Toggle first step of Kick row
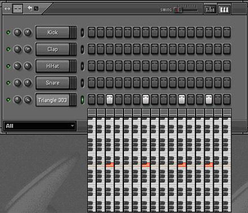This screenshot has width=248, height=213. click(92, 32)
